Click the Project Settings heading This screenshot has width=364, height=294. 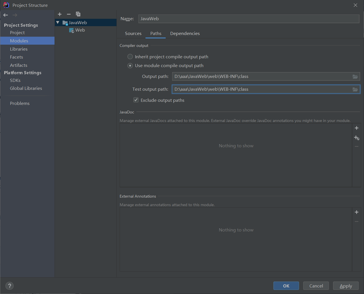click(x=21, y=25)
